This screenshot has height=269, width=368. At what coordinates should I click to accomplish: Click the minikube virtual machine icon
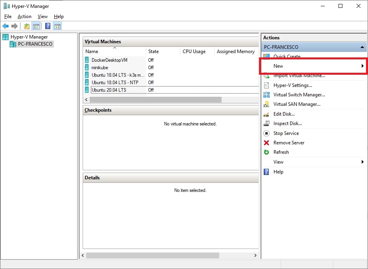pos(87,67)
